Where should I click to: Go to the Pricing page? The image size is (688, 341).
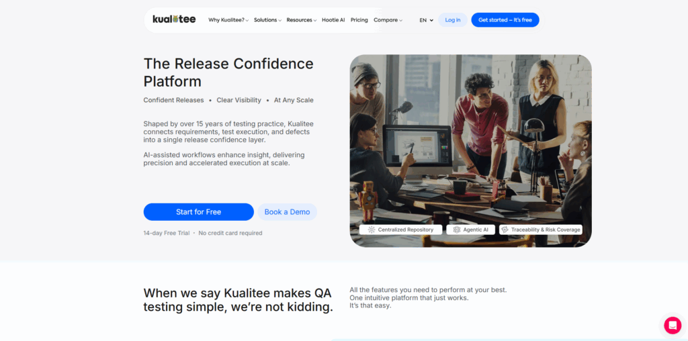tap(359, 19)
